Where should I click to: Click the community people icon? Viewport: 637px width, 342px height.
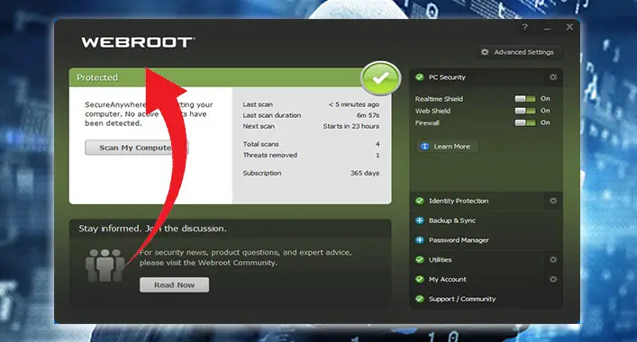(105, 265)
